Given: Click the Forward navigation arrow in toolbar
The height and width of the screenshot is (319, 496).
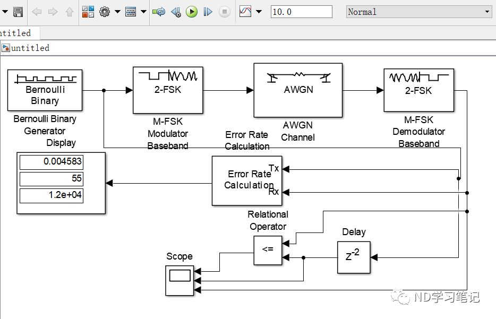Looking at the screenshot, I should 53,12.
